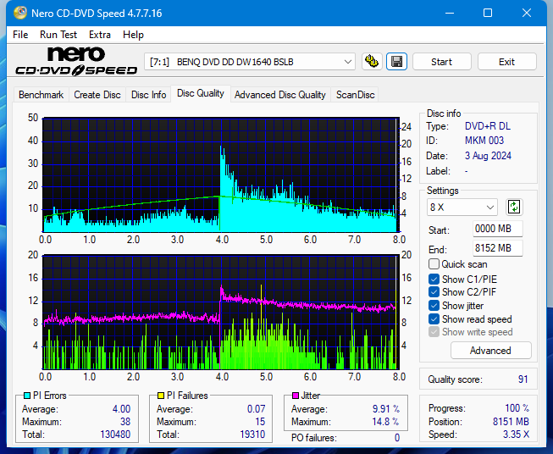Open the File menu

[20, 35]
